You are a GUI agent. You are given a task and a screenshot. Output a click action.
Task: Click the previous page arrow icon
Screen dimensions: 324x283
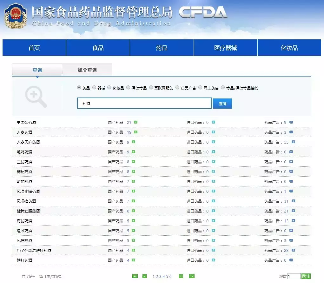[145, 276]
